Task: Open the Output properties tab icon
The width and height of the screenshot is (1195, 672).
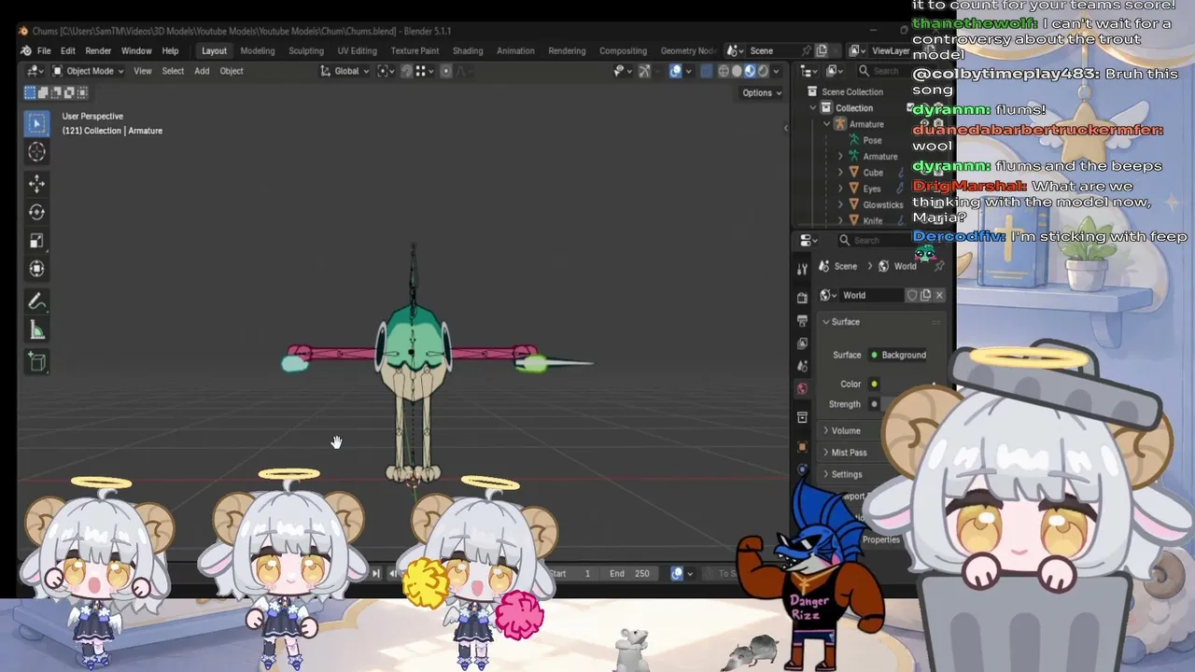Action: tap(802, 320)
